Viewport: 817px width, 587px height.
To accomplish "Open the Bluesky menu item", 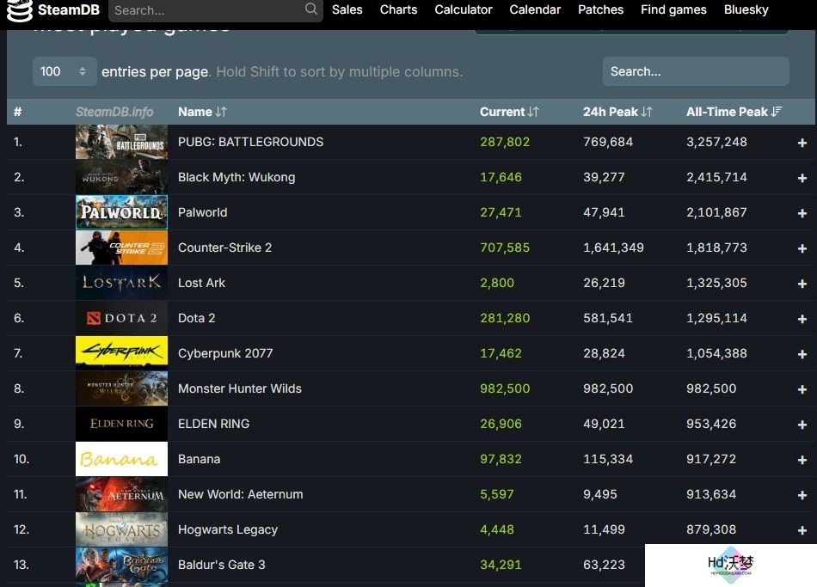I will pos(746,9).
